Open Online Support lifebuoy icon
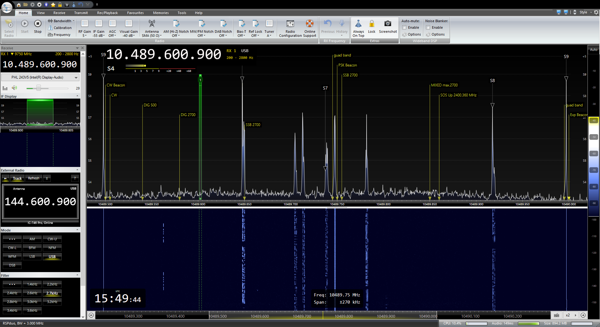Viewport: 600px width, 327px height. (x=309, y=24)
